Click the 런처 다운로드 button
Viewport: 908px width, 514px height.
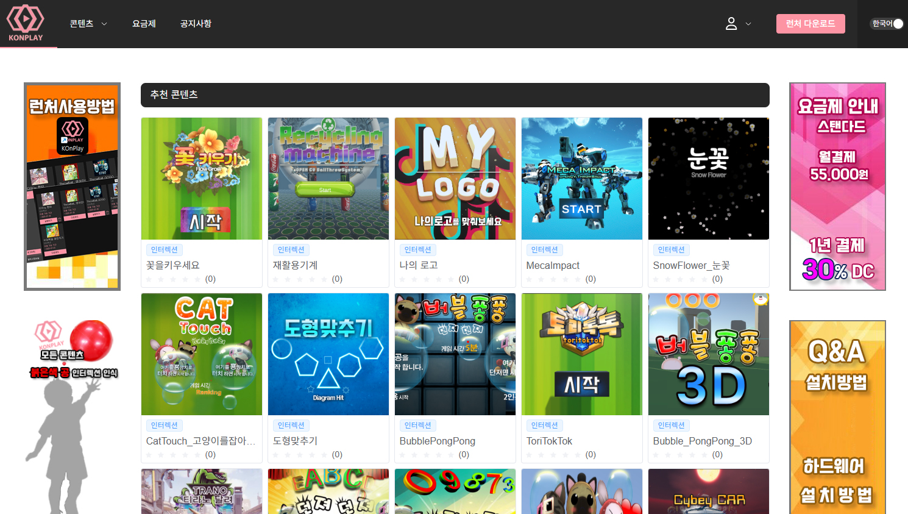[810, 24]
